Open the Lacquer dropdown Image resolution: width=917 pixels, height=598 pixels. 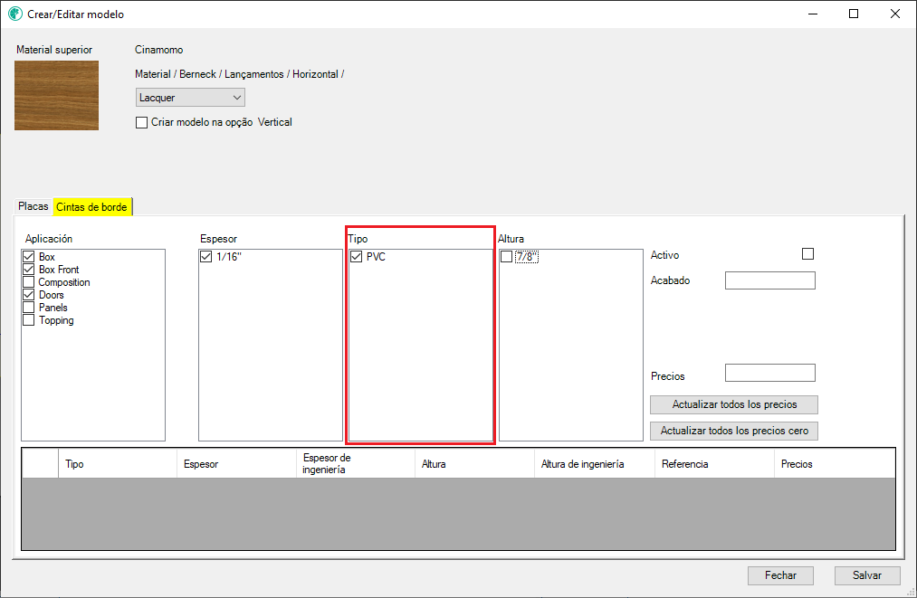[x=190, y=98]
